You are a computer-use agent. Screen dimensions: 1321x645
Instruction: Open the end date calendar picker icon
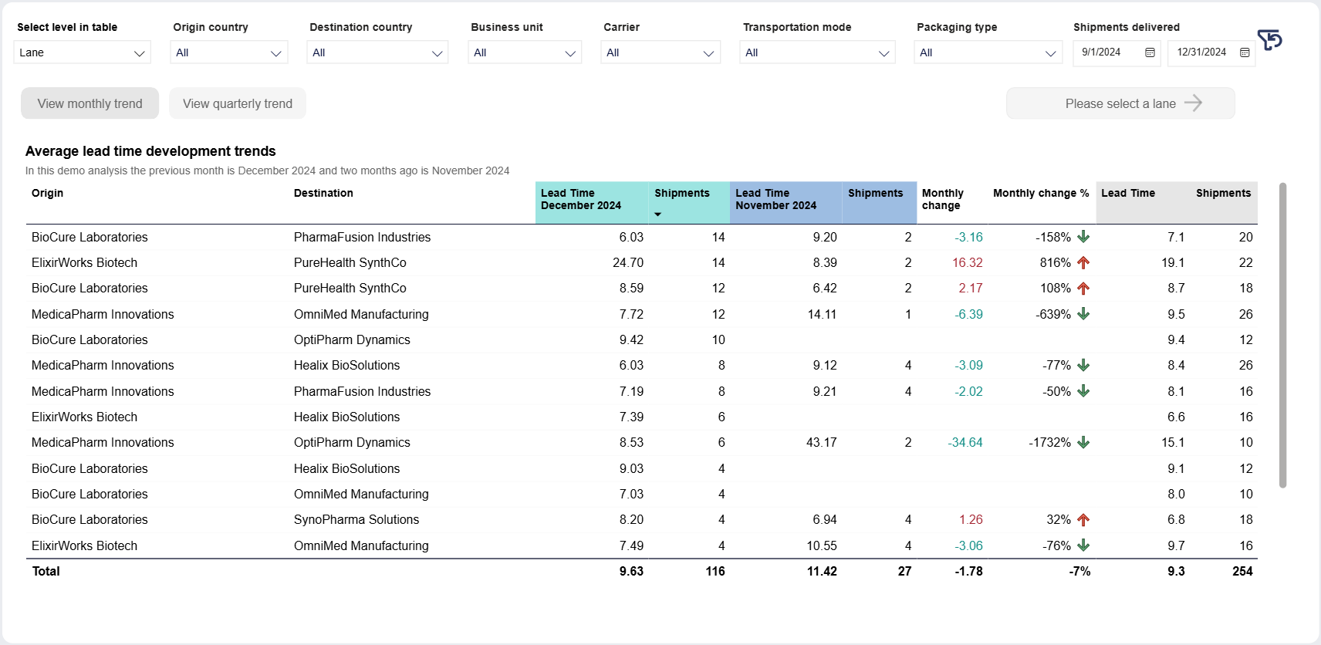pos(1245,52)
